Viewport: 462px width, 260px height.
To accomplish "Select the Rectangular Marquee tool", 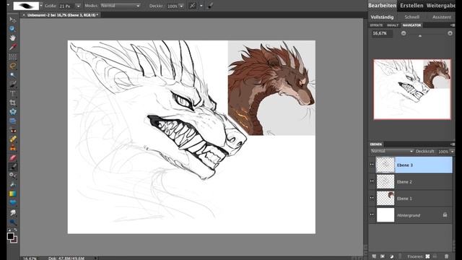I will click(12, 56).
